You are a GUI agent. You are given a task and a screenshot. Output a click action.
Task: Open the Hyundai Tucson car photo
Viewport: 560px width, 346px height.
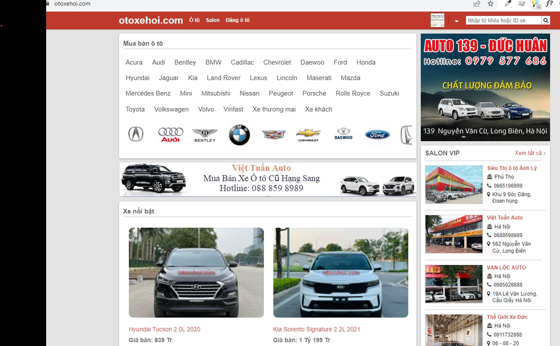[x=196, y=272]
